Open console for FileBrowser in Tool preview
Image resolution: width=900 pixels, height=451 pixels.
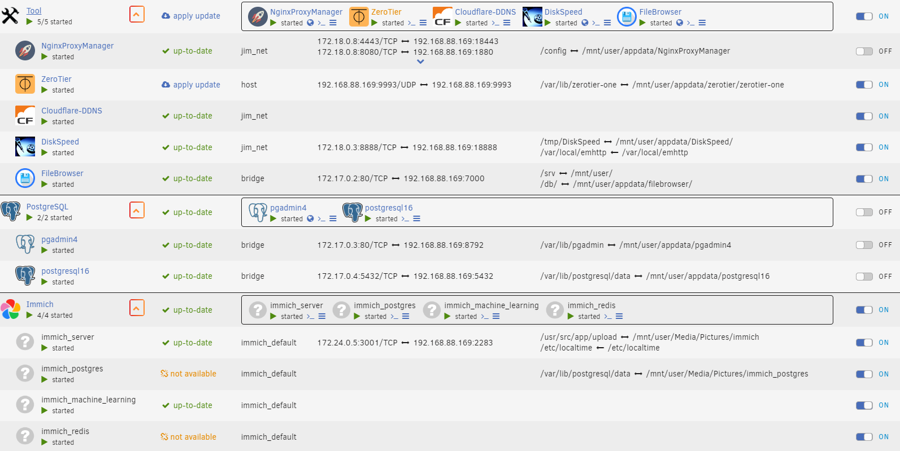(x=691, y=23)
